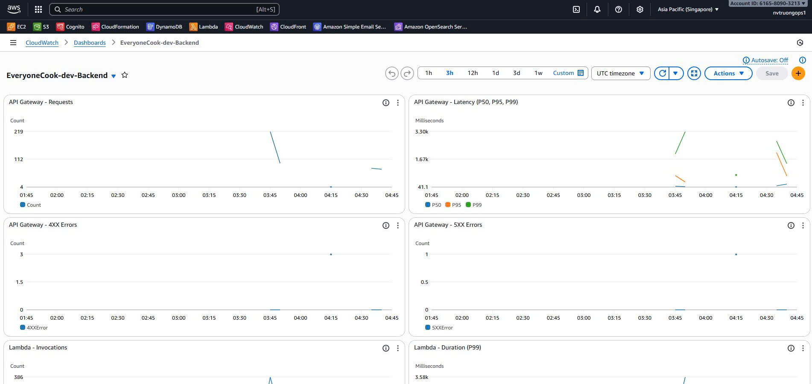
Task: Open Lambda favorite shortcut
Action: click(204, 27)
